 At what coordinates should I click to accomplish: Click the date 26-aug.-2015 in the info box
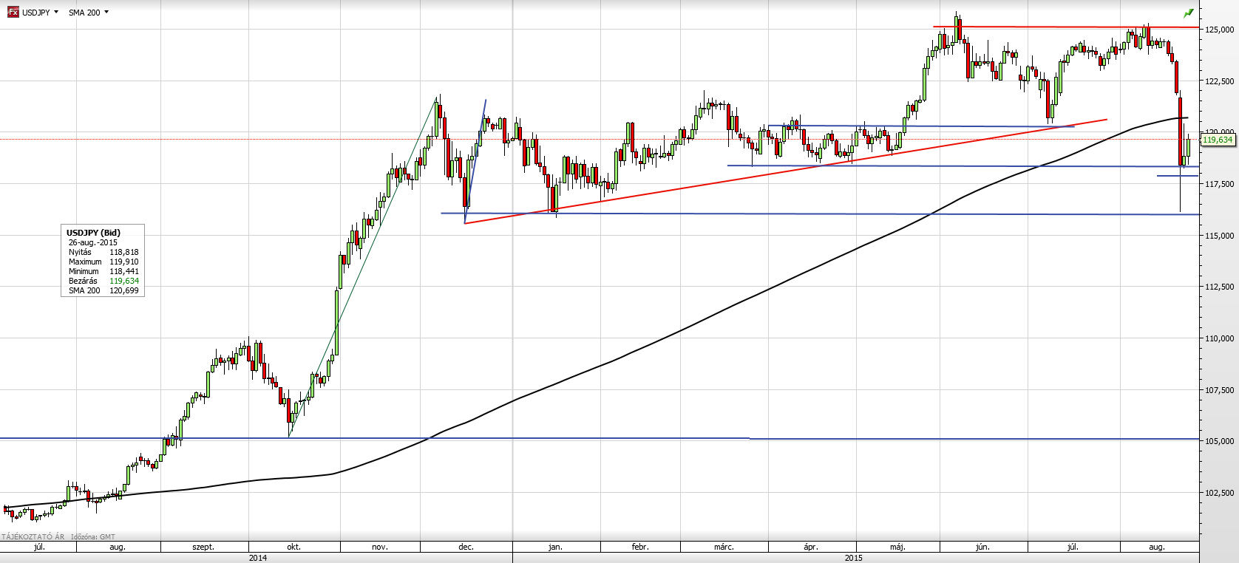coord(93,242)
